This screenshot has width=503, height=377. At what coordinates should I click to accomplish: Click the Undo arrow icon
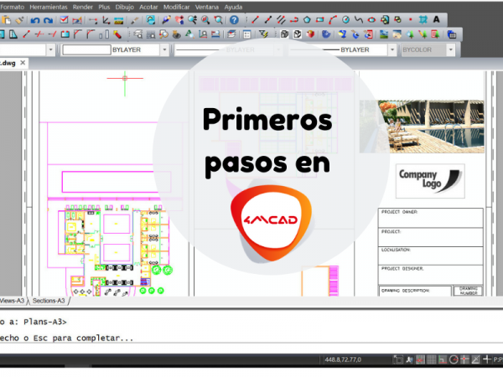click(x=35, y=20)
